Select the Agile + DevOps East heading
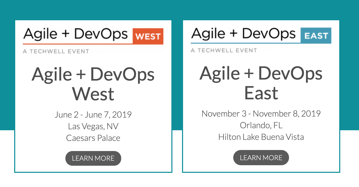 click(x=261, y=83)
